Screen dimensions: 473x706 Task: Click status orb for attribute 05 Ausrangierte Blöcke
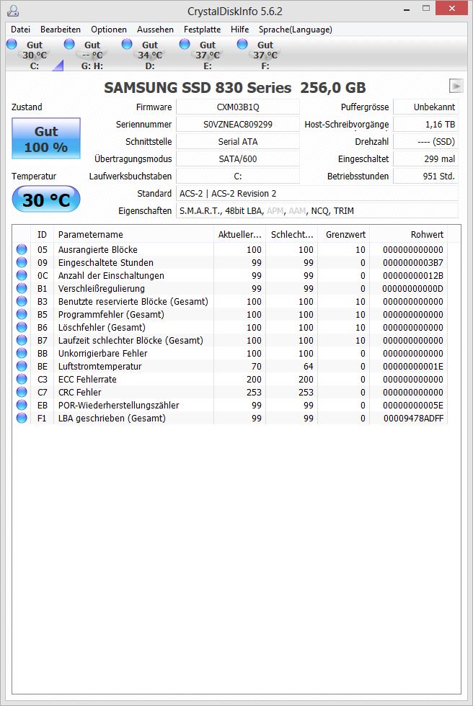pyautogui.click(x=22, y=249)
